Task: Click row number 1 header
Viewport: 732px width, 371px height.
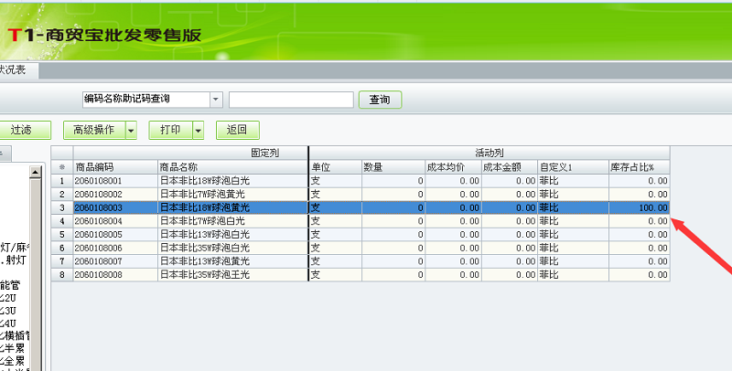Action: [x=62, y=181]
